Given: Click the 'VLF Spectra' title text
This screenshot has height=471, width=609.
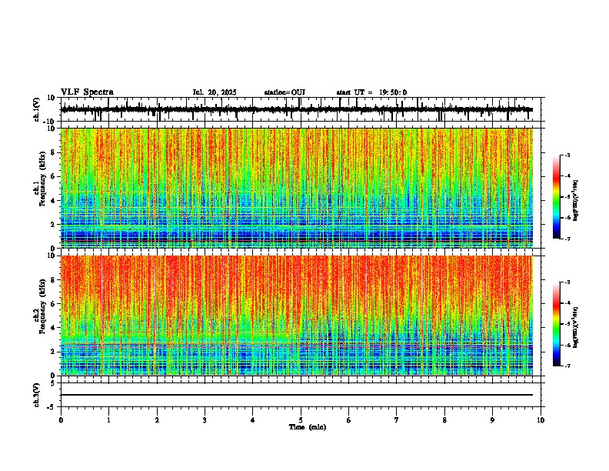Looking at the screenshot, I should pyautogui.click(x=87, y=92).
